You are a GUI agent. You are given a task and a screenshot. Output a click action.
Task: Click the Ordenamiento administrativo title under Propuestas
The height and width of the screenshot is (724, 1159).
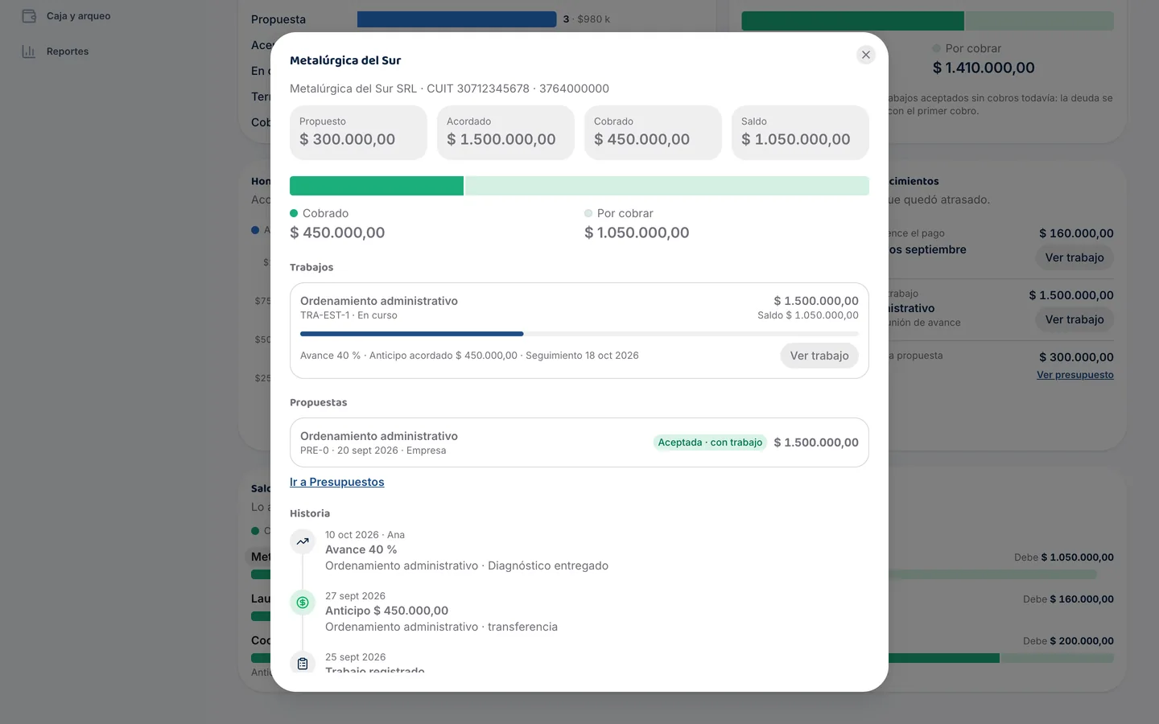click(x=379, y=436)
